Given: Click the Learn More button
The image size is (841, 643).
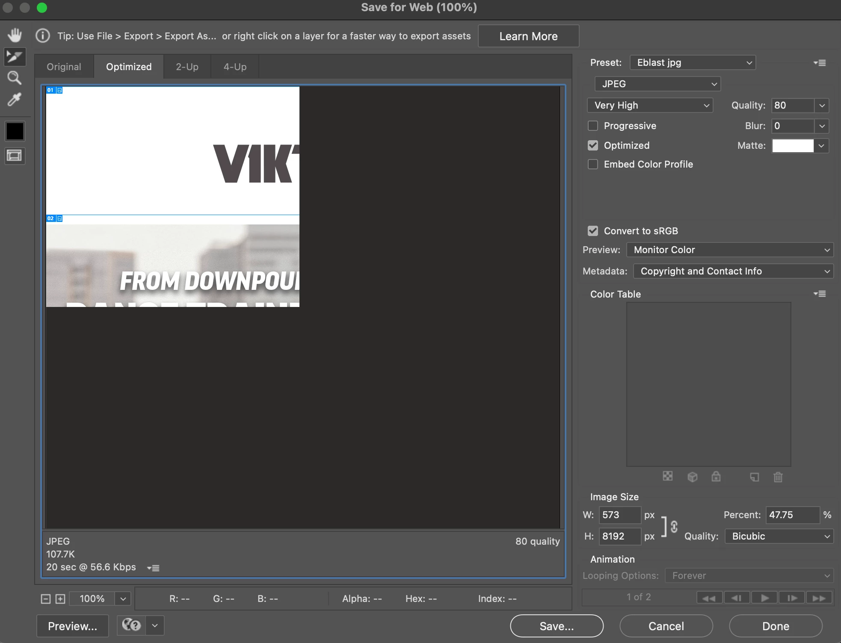Looking at the screenshot, I should coord(528,36).
